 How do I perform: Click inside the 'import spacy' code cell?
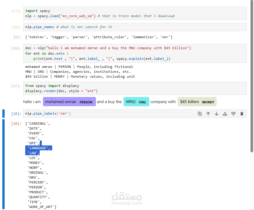(135, 13)
